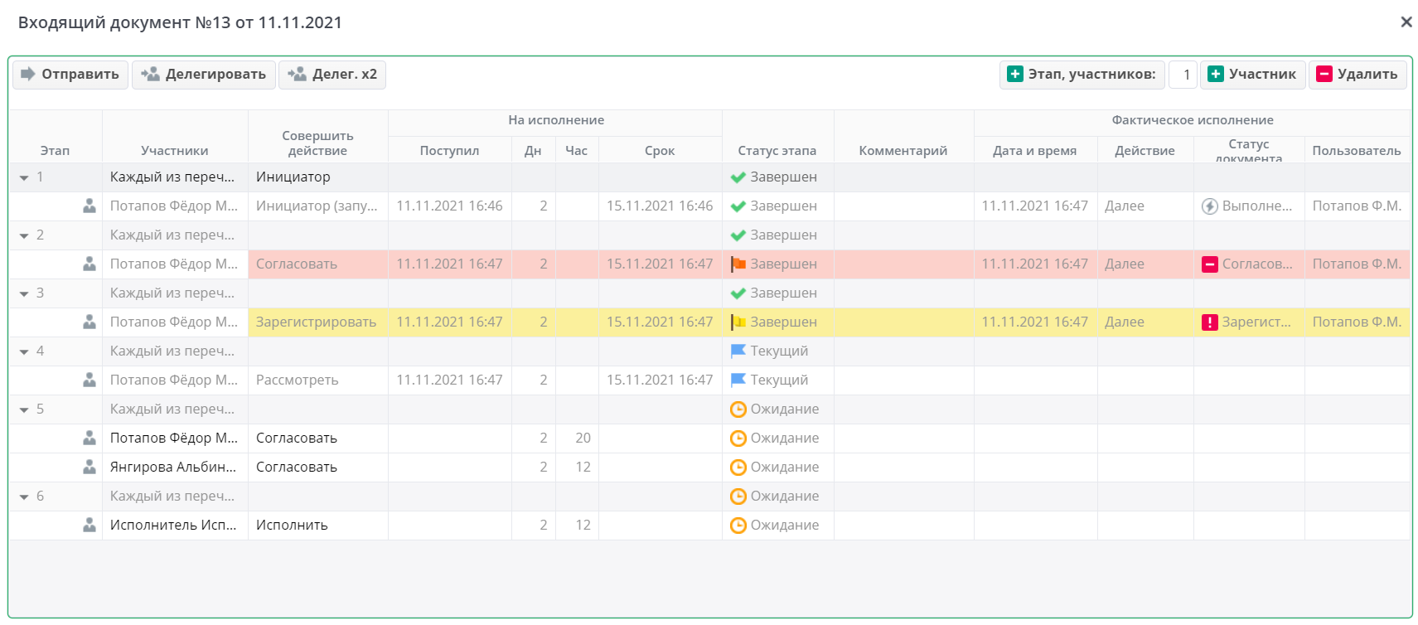1418x625 pixels.
Task: Click the lightning status icon near Выполне...
Action: click(x=1210, y=206)
